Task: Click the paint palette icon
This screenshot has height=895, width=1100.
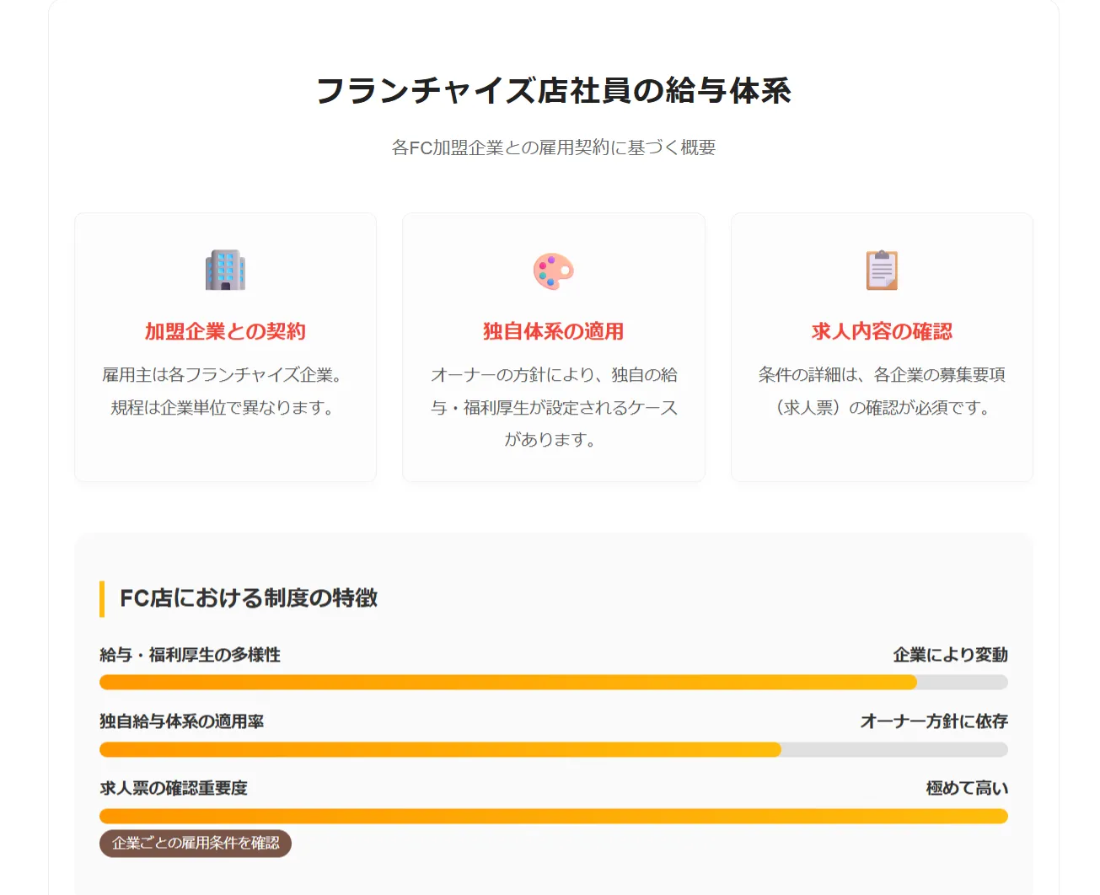Action: coord(553,271)
